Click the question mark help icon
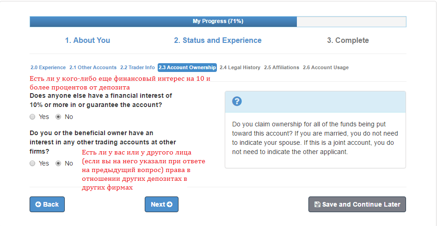Screen dimensions: 437x226 [x=237, y=101]
